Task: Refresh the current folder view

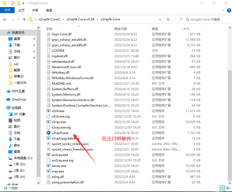Action: tap(168, 19)
